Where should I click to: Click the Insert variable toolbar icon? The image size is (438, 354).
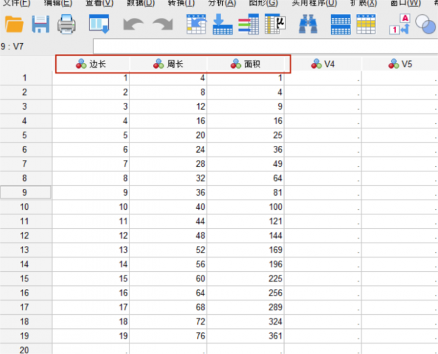366,24
